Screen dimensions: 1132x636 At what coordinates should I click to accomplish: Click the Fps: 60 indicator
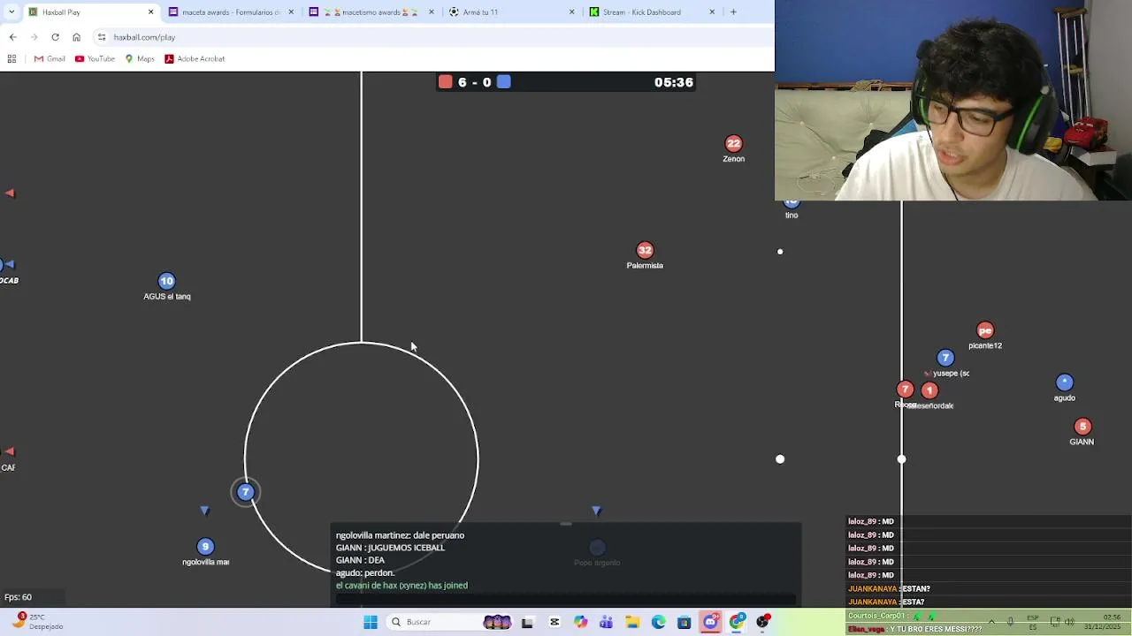[x=19, y=597]
